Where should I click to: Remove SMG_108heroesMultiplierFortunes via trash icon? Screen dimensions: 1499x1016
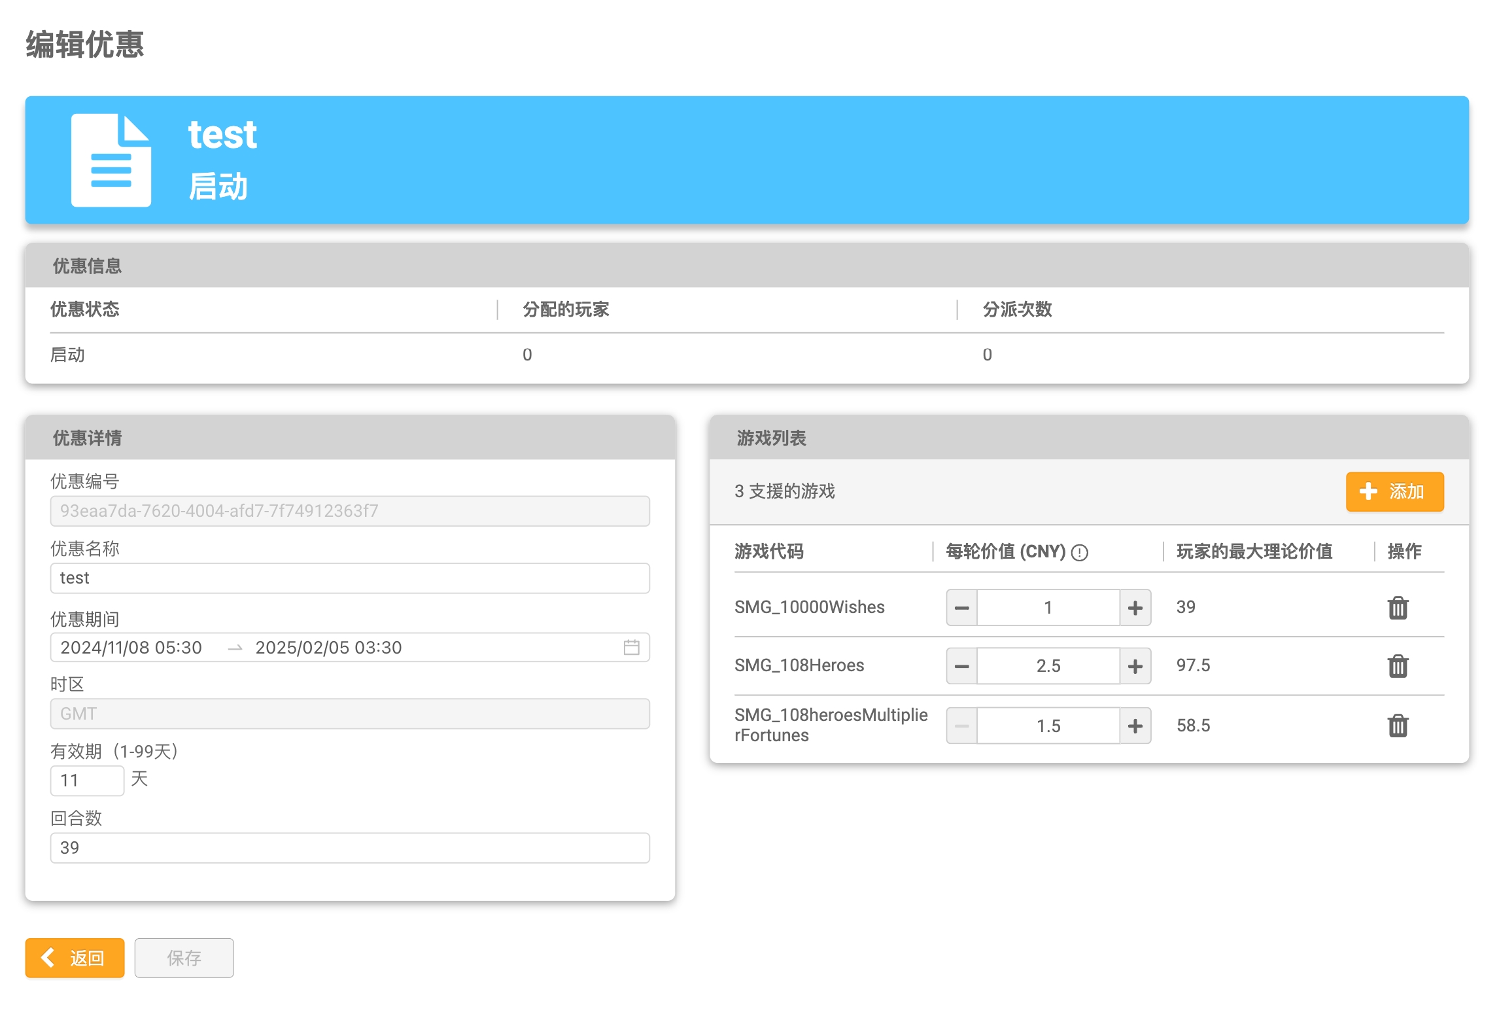[1397, 726]
